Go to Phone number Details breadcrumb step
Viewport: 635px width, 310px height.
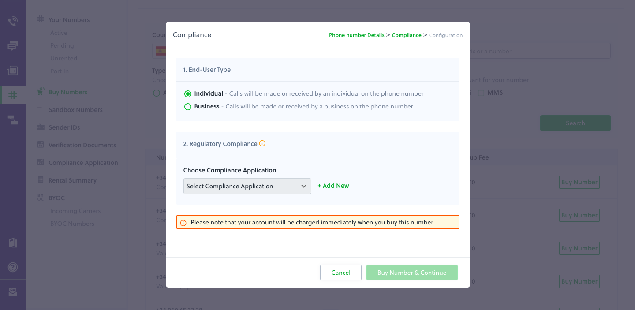tap(357, 35)
